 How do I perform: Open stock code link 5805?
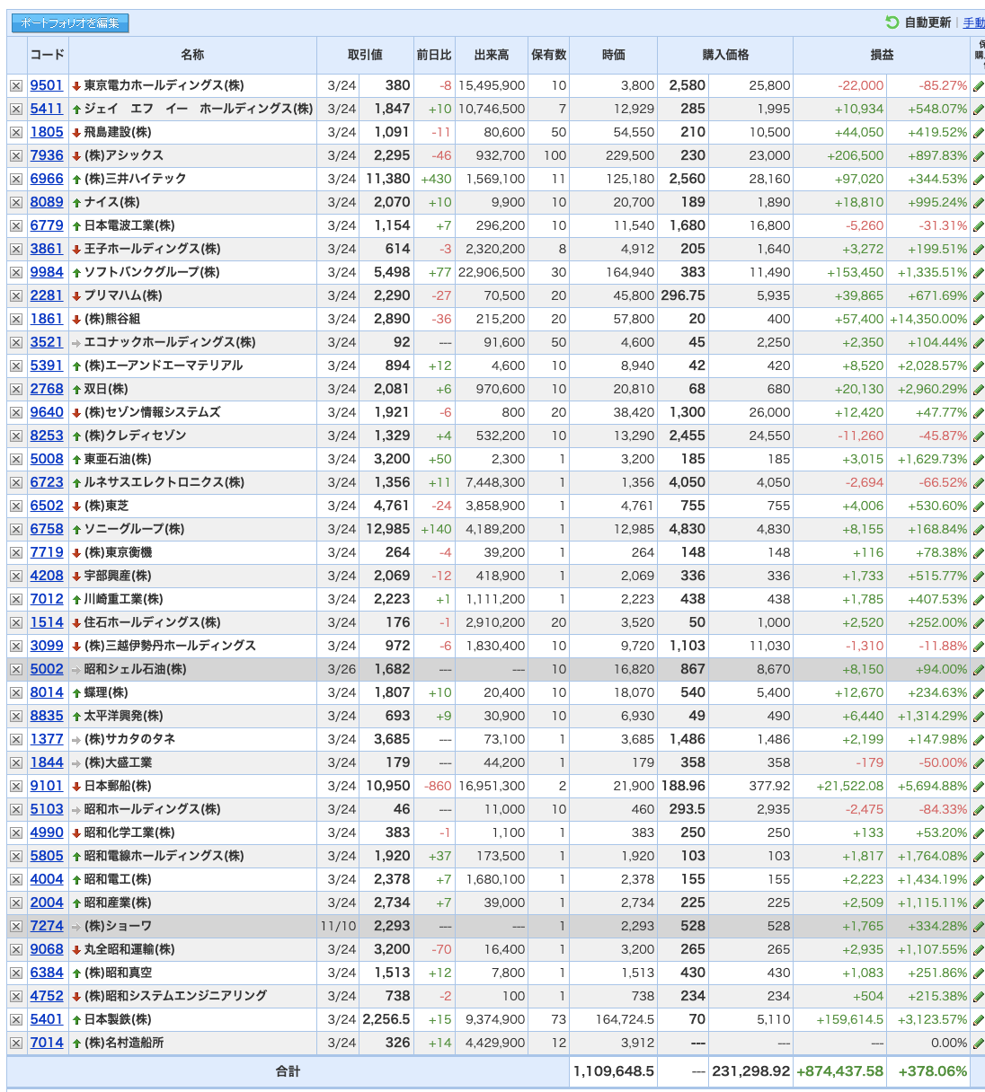tap(47, 856)
